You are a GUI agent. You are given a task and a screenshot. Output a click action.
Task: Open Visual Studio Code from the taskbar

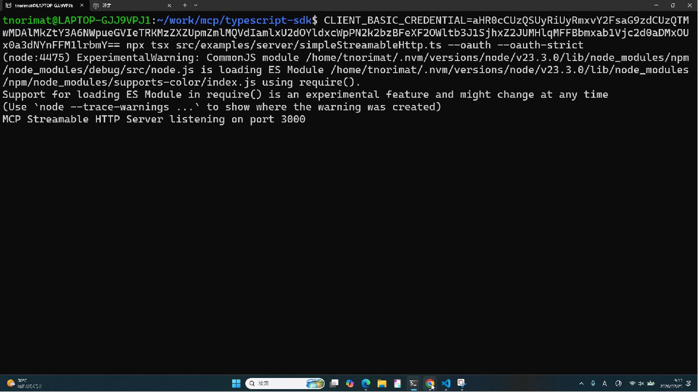click(446, 383)
